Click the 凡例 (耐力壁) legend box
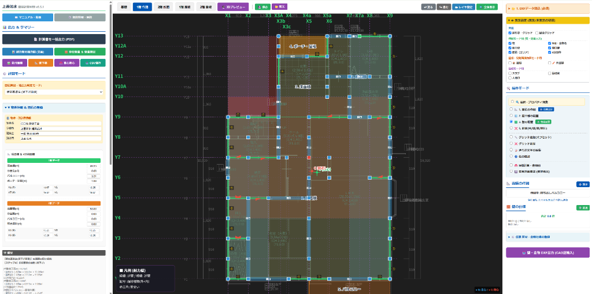This screenshot has width=592, height=294. point(145,278)
